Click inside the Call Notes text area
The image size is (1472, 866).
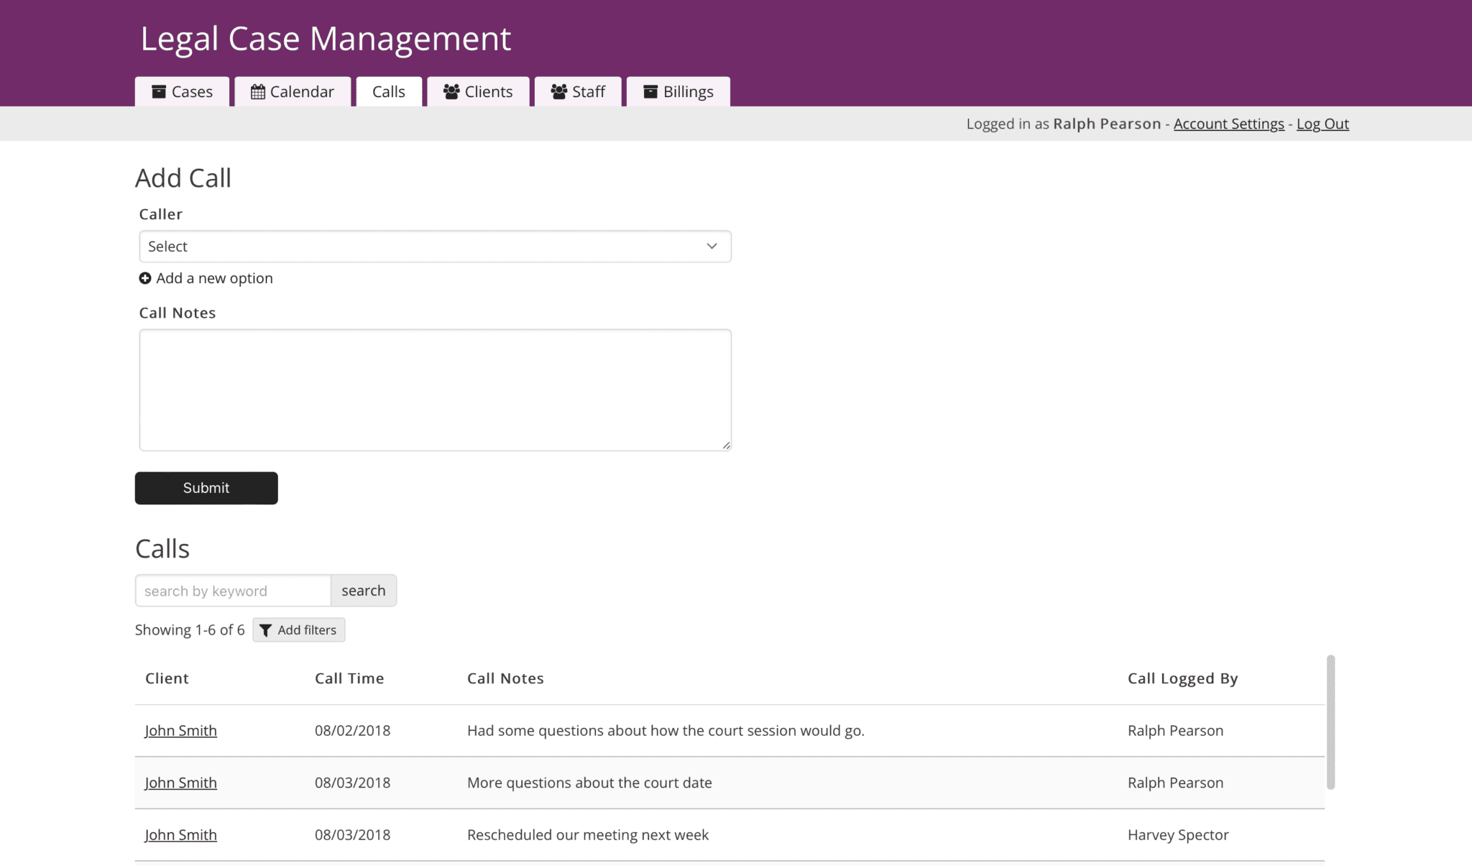pos(435,388)
